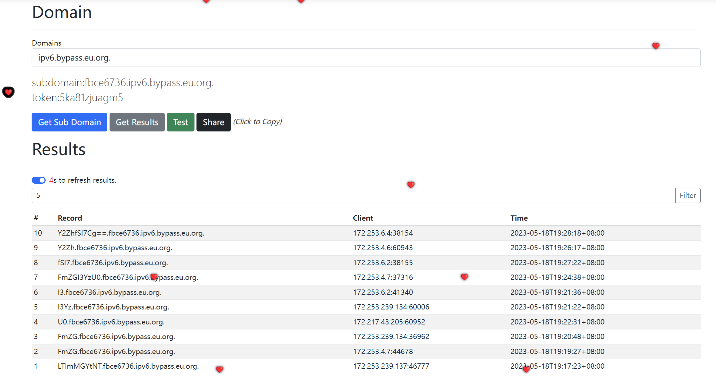Click the Client column header

point(363,218)
